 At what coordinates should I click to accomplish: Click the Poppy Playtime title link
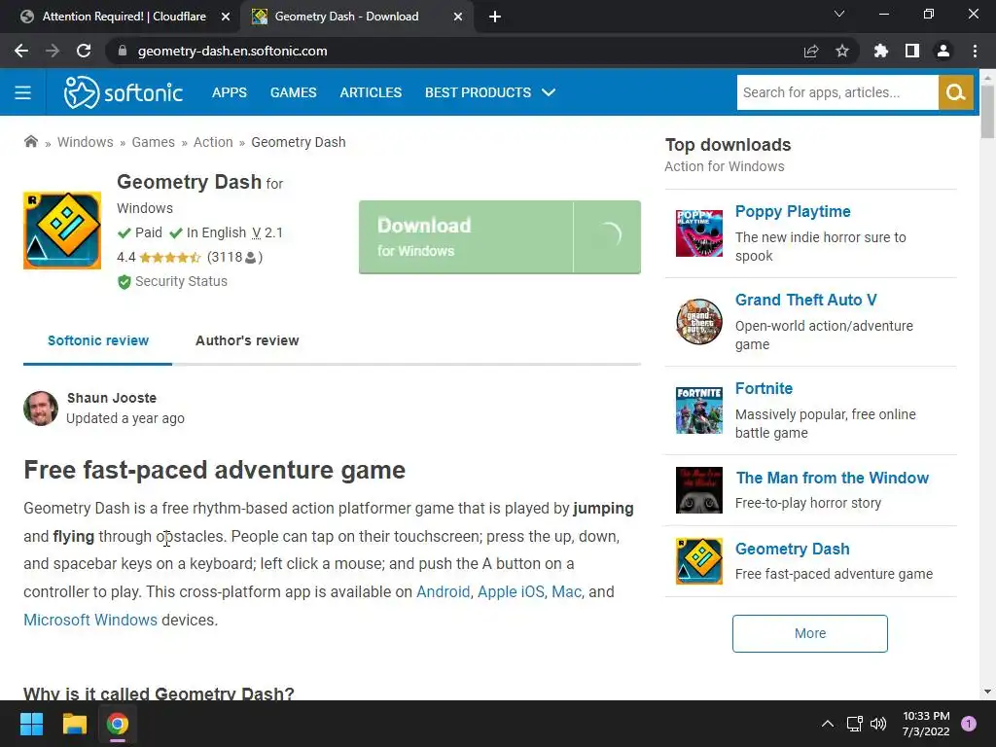point(793,211)
